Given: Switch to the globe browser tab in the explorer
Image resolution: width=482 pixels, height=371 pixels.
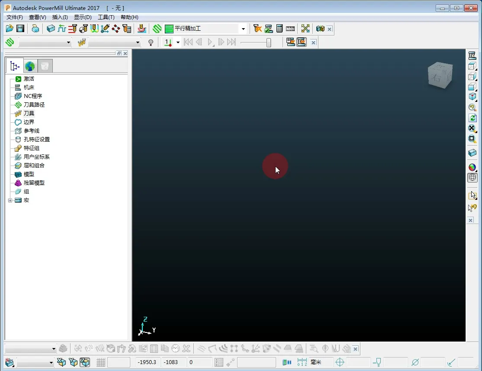Looking at the screenshot, I should tap(29, 66).
